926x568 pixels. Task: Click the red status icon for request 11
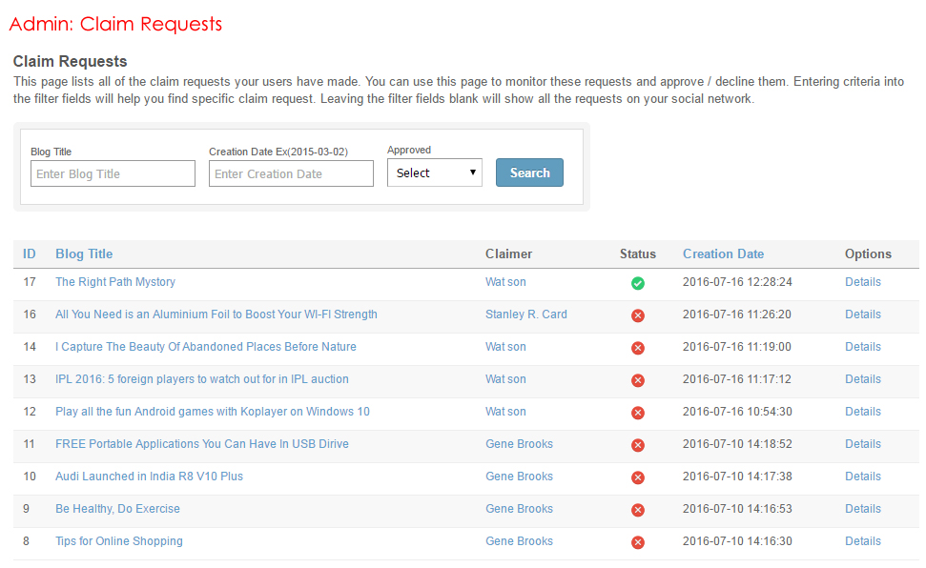638,445
